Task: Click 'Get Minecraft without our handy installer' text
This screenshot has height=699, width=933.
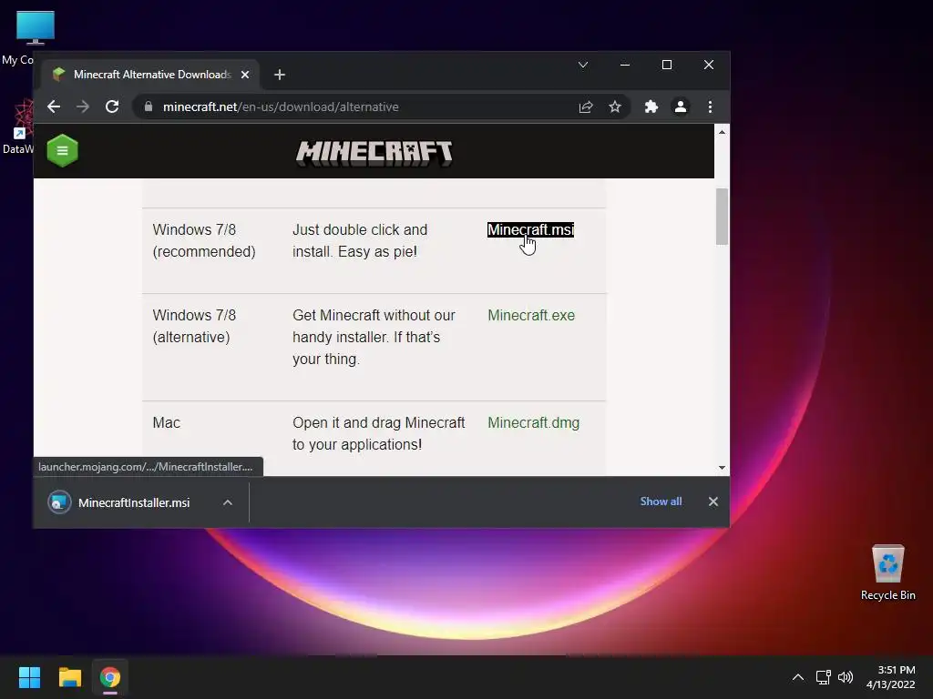Action: (374, 338)
